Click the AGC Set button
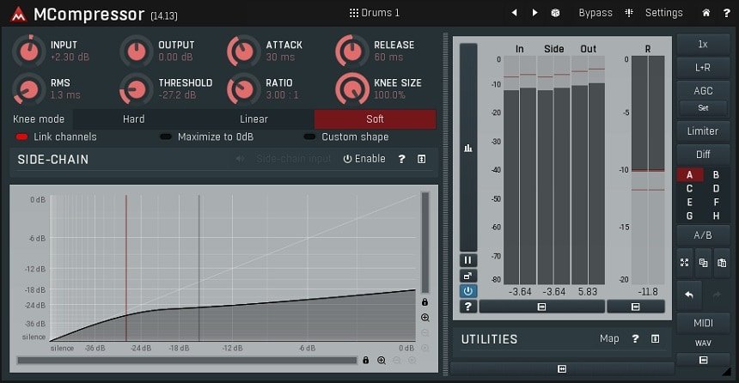This screenshot has width=739, height=383. pos(703,108)
